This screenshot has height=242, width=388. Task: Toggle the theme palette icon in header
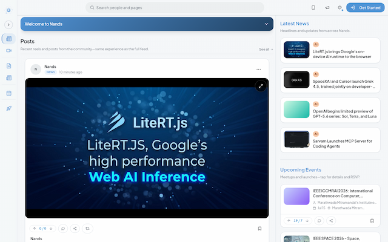point(339,8)
